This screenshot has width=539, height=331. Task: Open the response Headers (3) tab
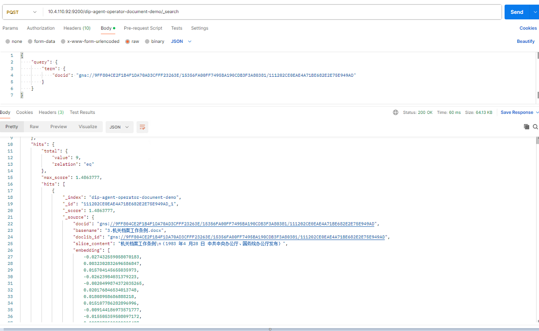coord(51,112)
